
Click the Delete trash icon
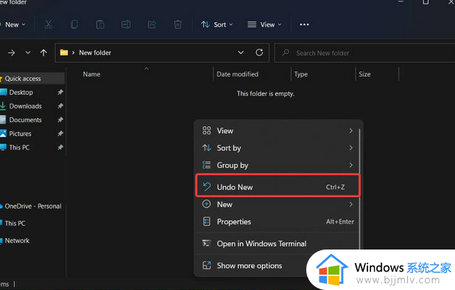178,24
